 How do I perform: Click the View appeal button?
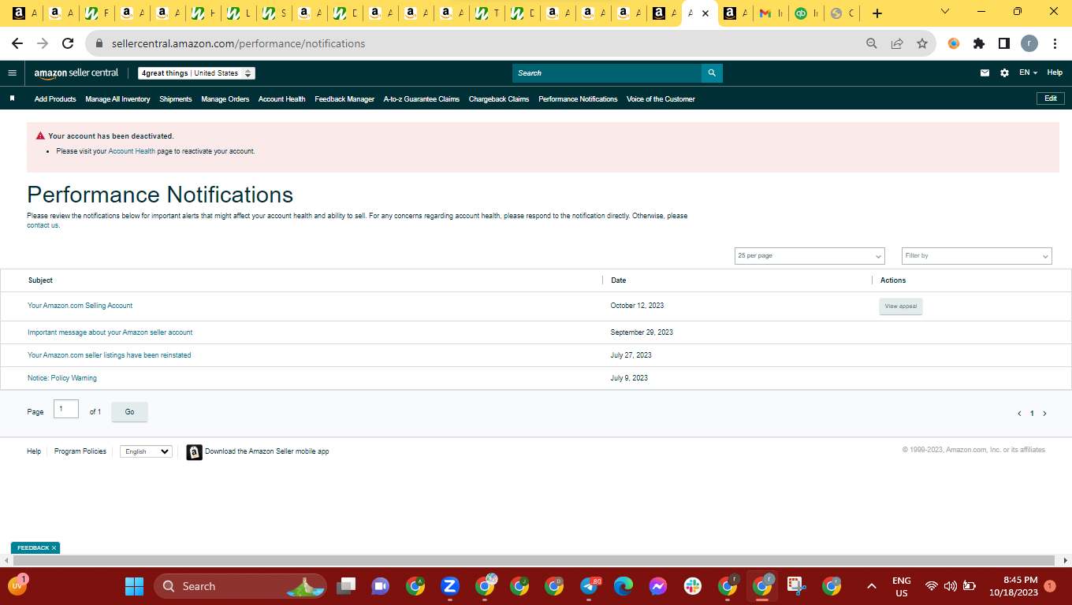[901, 306]
